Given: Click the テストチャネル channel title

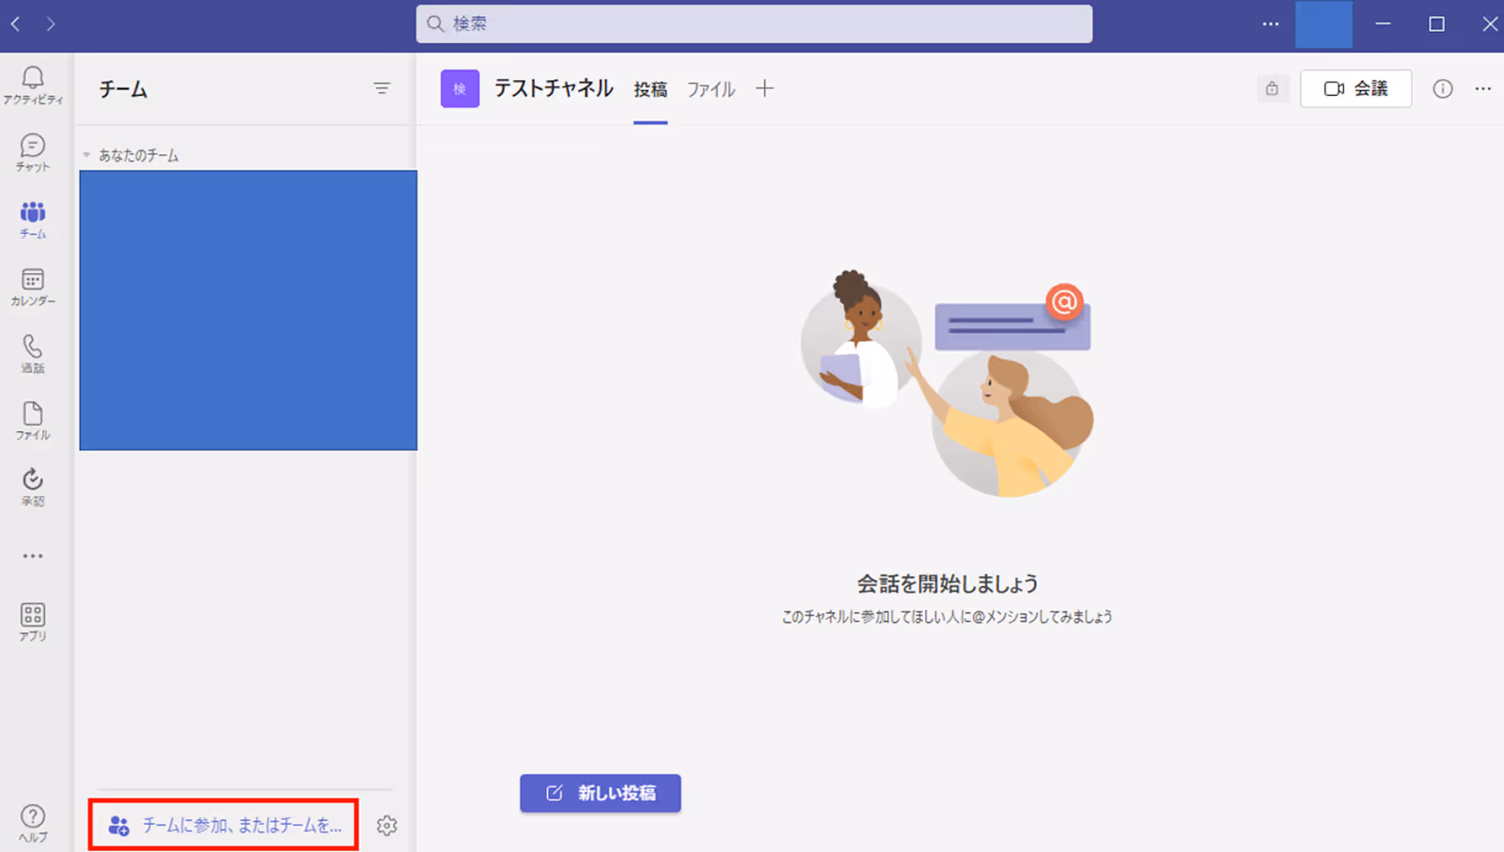Looking at the screenshot, I should click(x=554, y=88).
